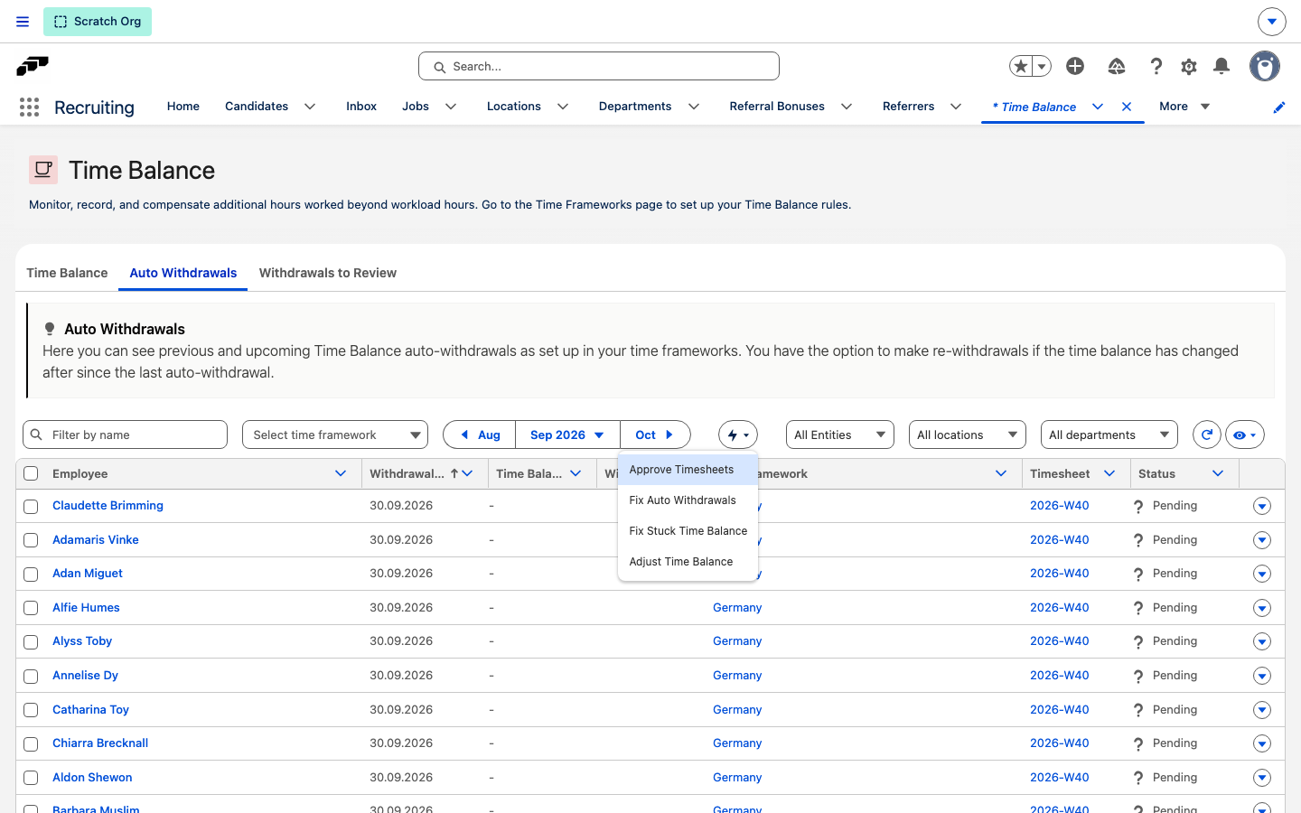Viewport: 1301px width, 813px height.
Task: Click the Filter by name field
Action: coord(125,435)
